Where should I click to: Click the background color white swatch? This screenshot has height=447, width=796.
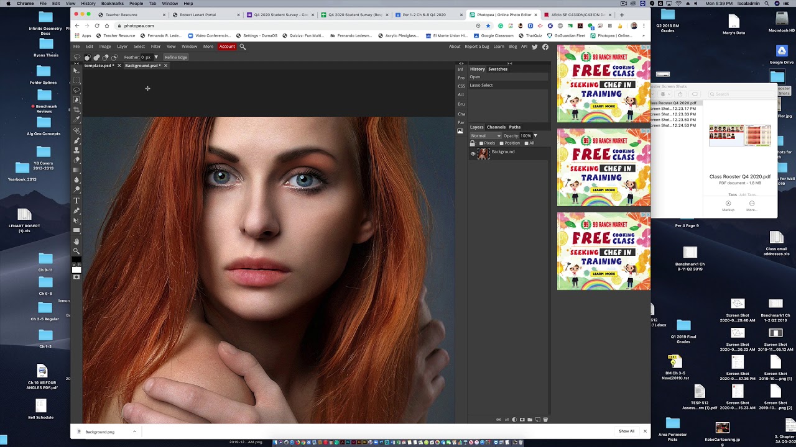pyautogui.click(x=76, y=270)
